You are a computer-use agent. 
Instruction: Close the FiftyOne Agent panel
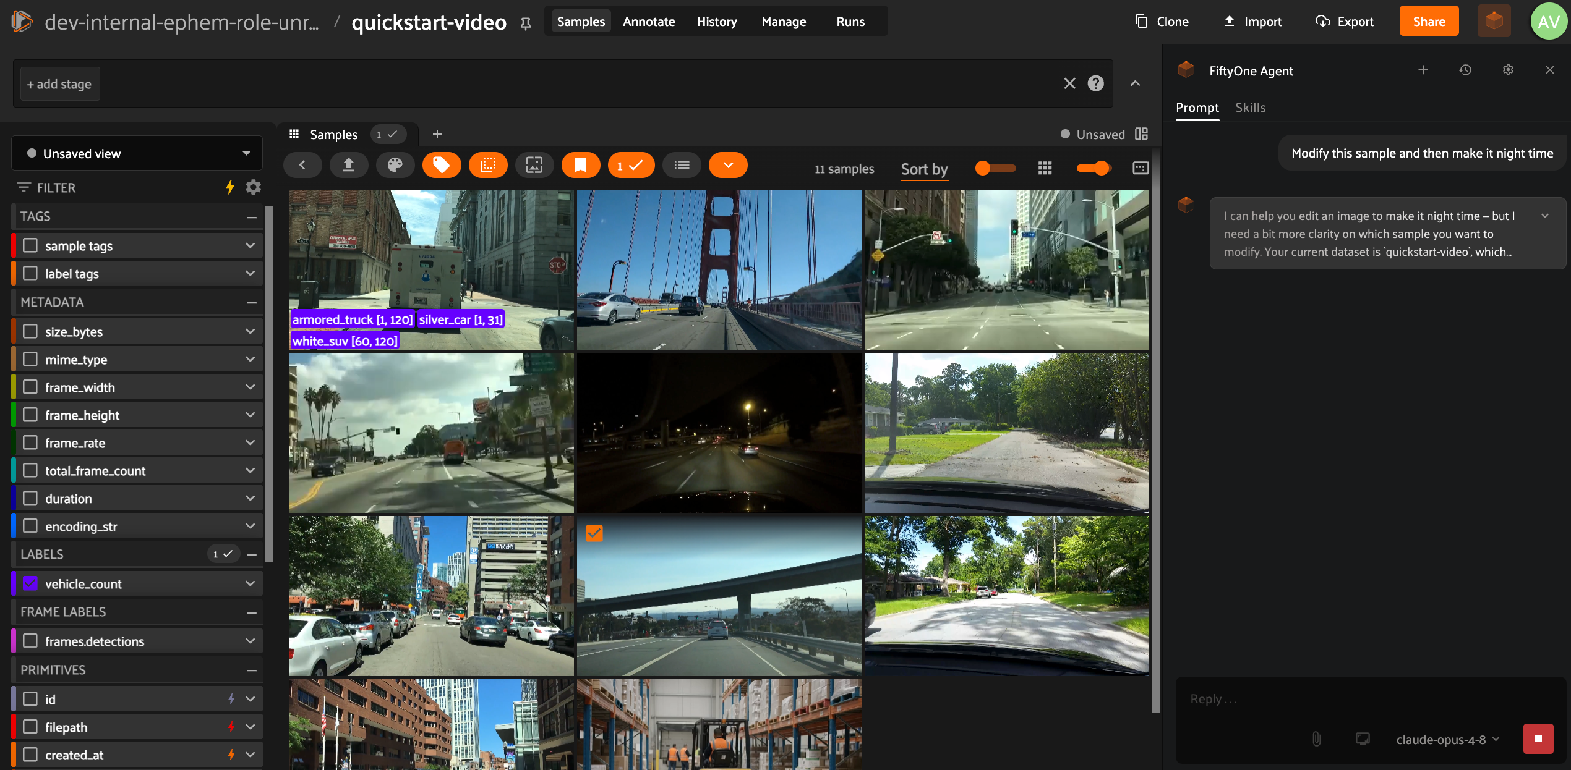click(x=1550, y=70)
